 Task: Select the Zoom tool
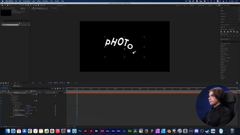(x=10, y=5)
